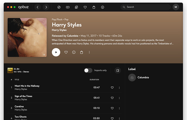The image size is (187, 120).
Task: Click the qobuz logo
Action: click(23, 7)
